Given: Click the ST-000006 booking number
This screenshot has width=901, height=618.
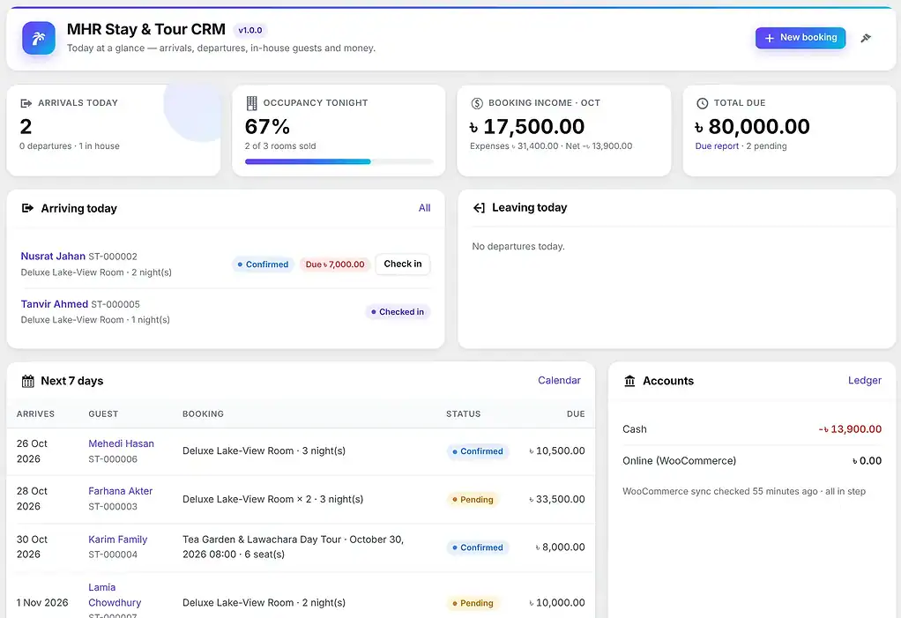Looking at the screenshot, I should coord(113,459).
